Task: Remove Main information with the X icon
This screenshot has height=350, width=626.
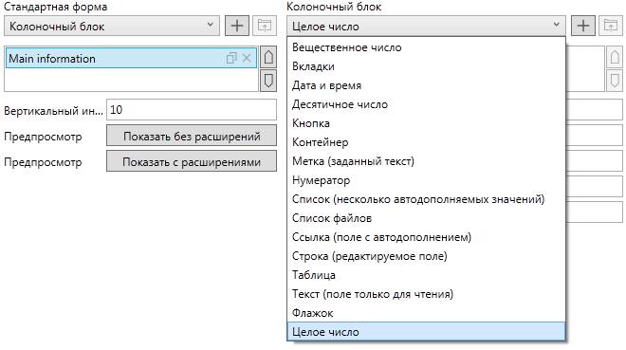Action: click(x=247, y=58)
